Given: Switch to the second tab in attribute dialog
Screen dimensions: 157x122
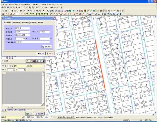Looking at the screenshot, I should click(x=16, y=22).
